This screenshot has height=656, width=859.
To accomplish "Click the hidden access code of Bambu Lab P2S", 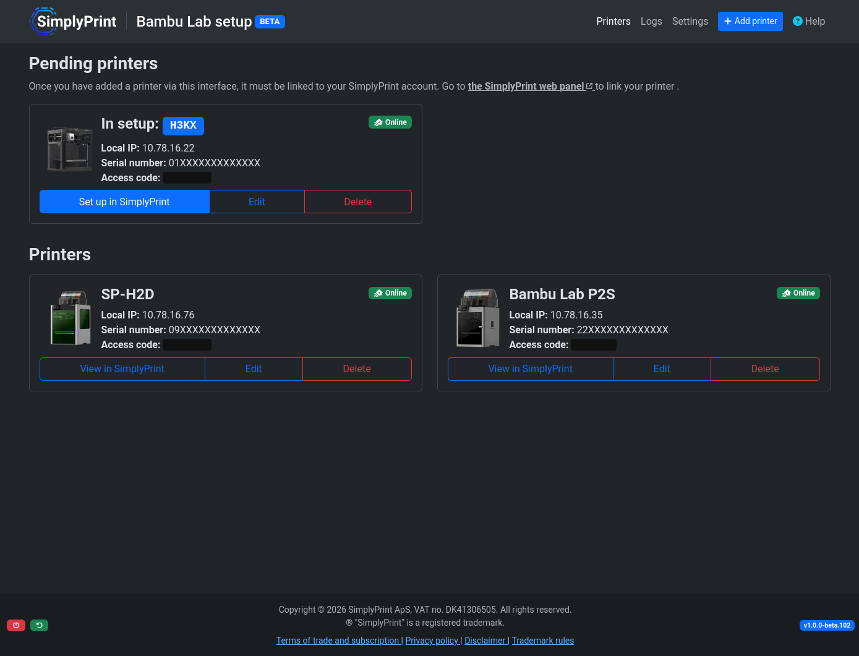I will [594, 345].
